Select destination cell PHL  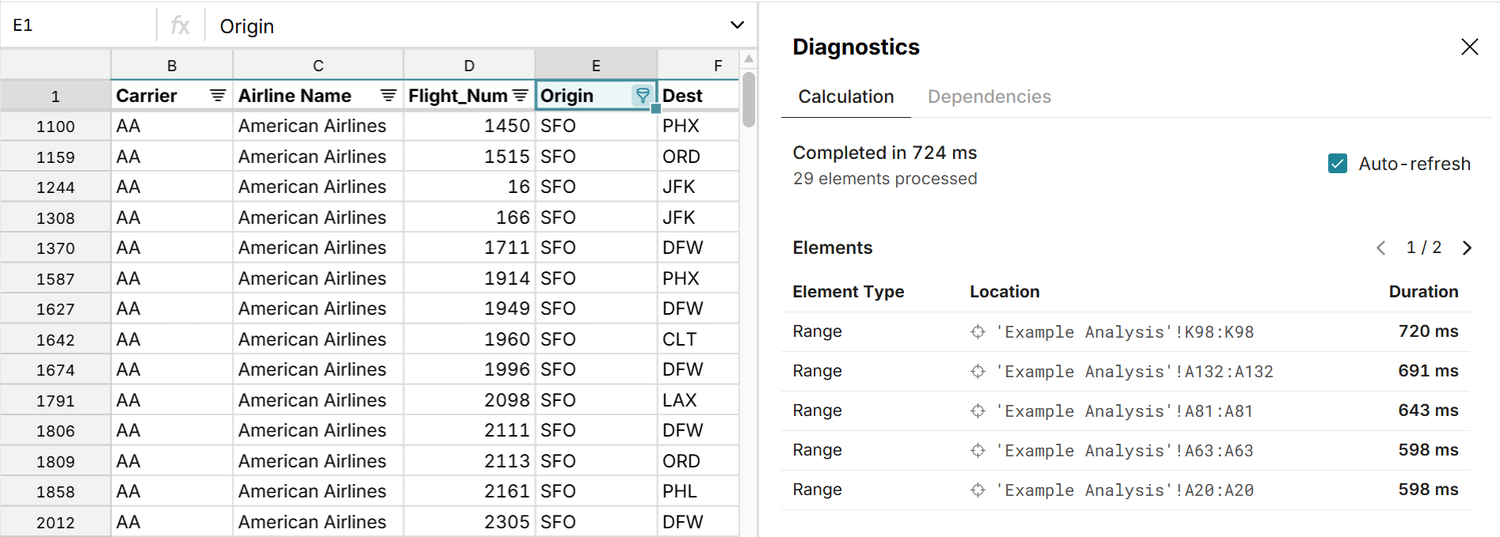point(699,492)
